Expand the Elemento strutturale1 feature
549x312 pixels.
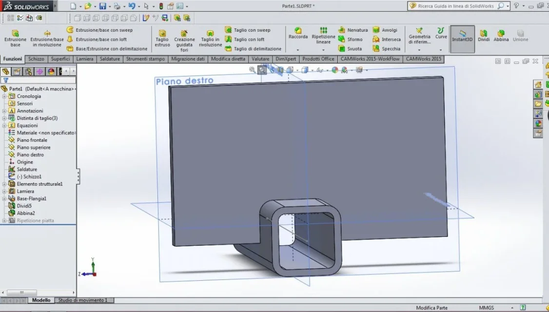pos(4,184)
